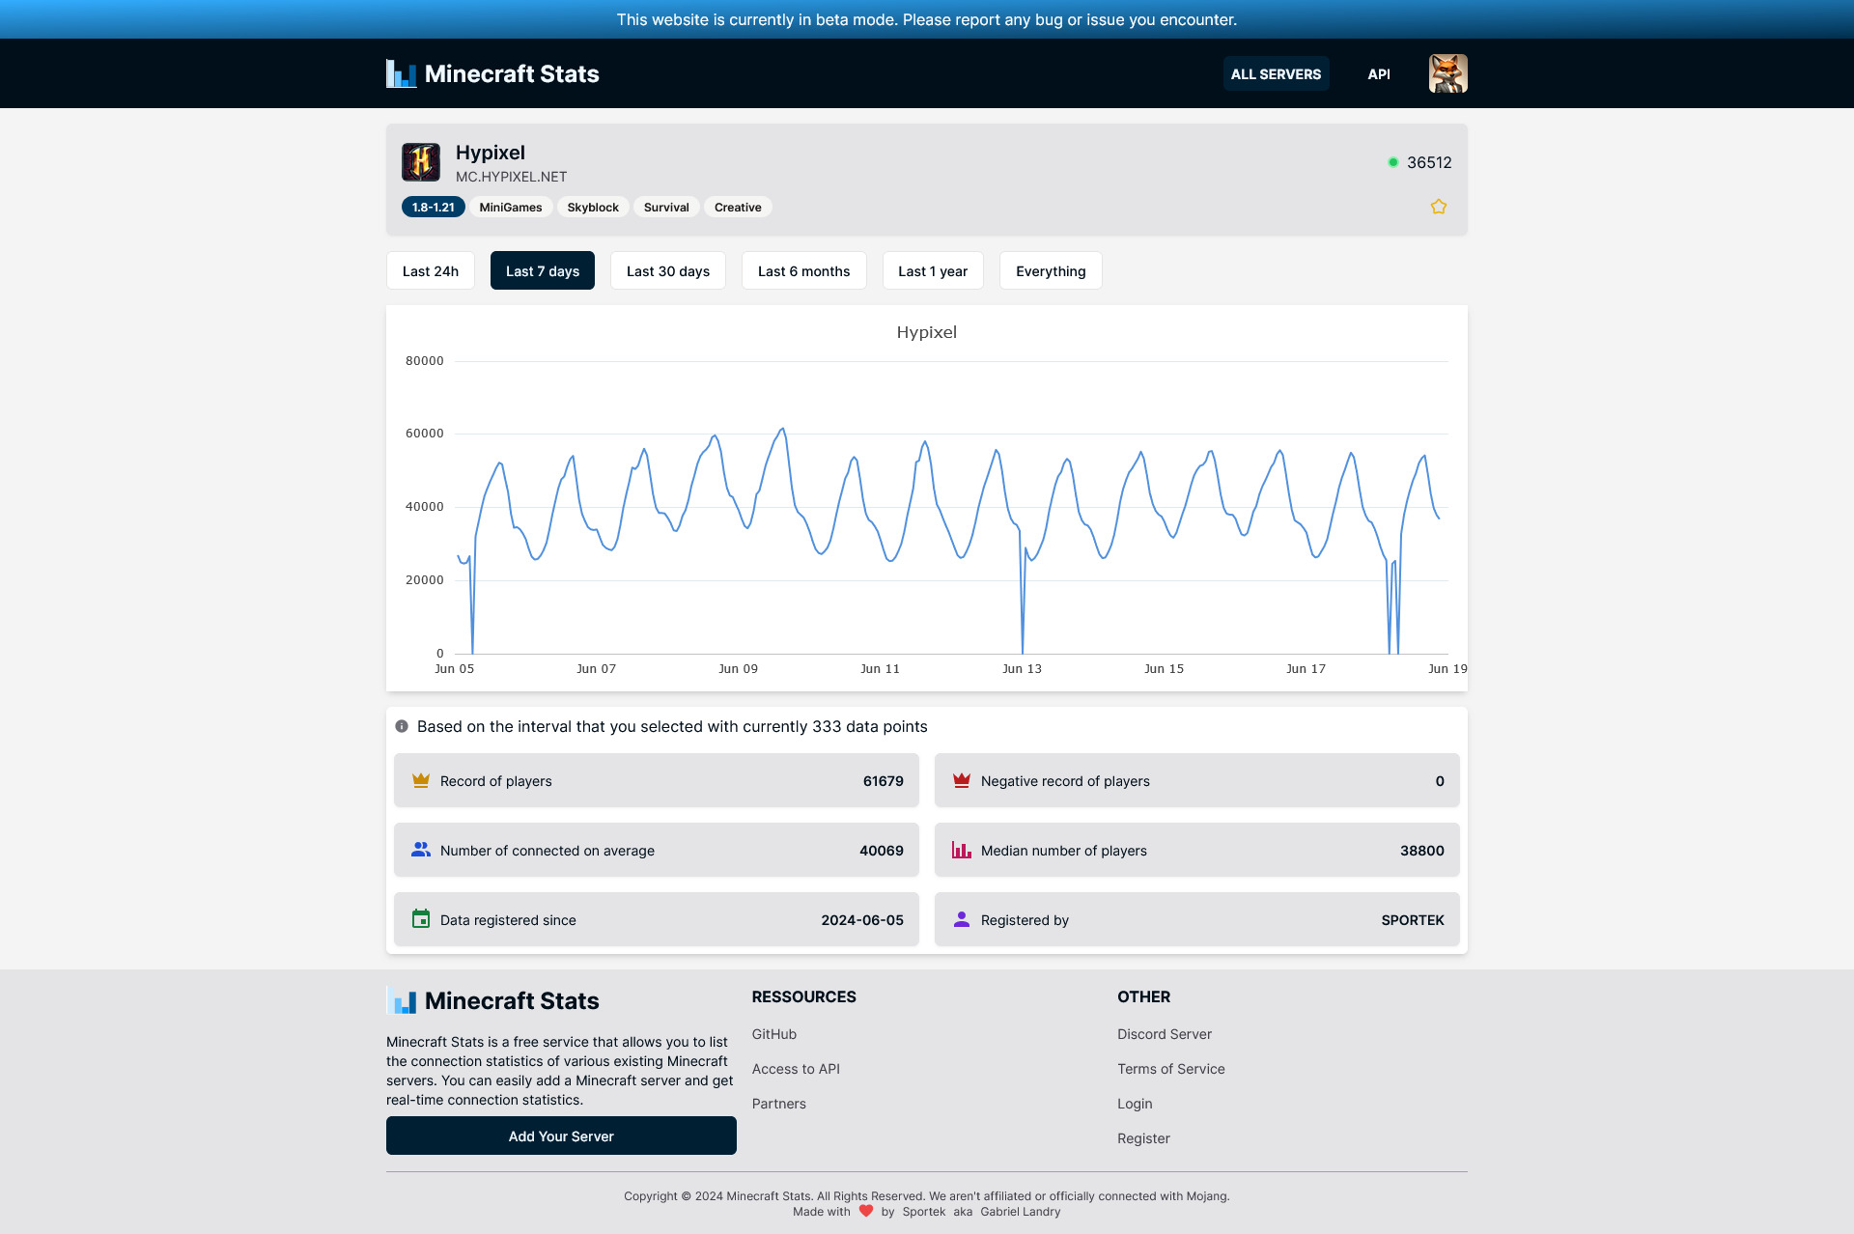
Task: Show the Last 6 months range
Action: (804, 270)
